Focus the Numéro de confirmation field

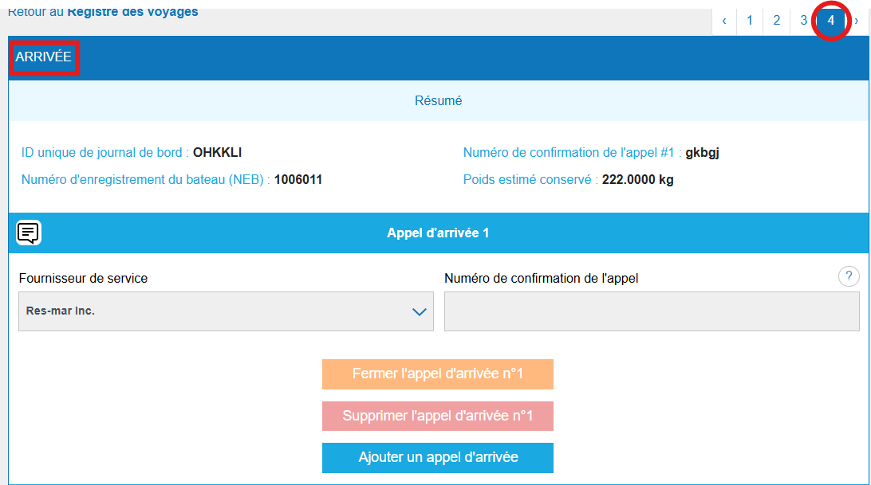pyautogui.click(x=652, y=311)
